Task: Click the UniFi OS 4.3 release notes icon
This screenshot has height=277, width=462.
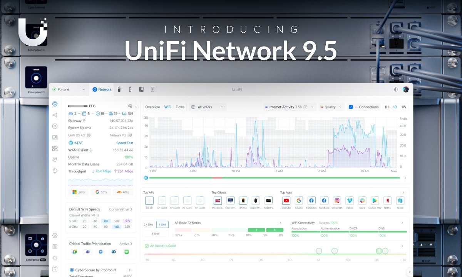Action: pyautogui.click(x=89, y=135)
